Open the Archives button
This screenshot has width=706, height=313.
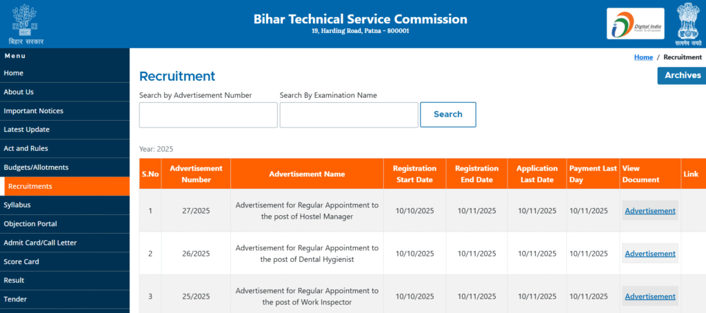pyautogui.click(x=682, y=76)
